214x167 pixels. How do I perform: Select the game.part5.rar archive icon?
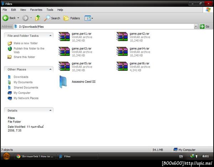64,66
